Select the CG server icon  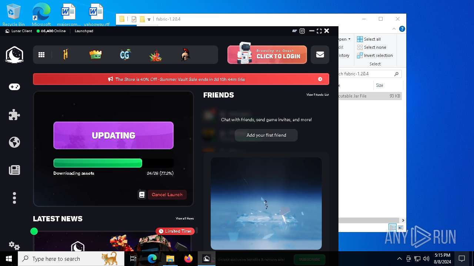coord(126,55)
